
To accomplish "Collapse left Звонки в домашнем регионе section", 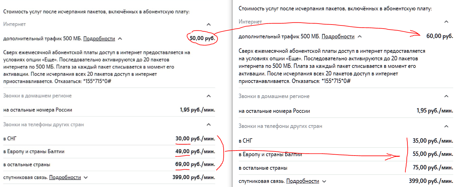I will click(209, 96).
